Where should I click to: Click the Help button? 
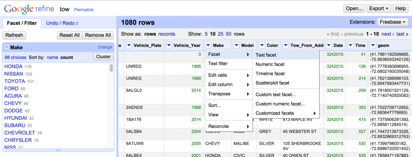[x=400, y=8]
